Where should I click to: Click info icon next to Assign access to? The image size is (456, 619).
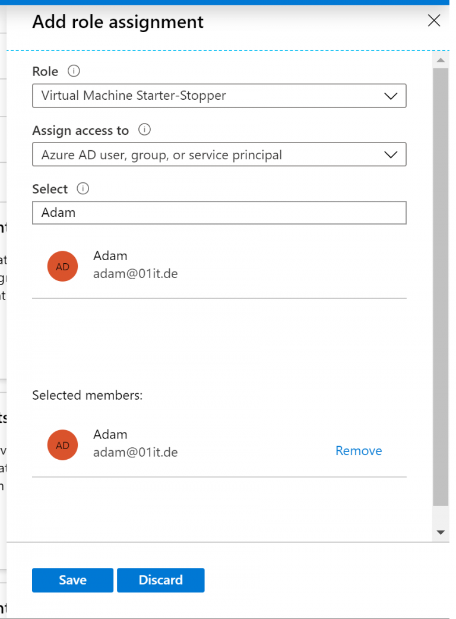tap(144, 130)
